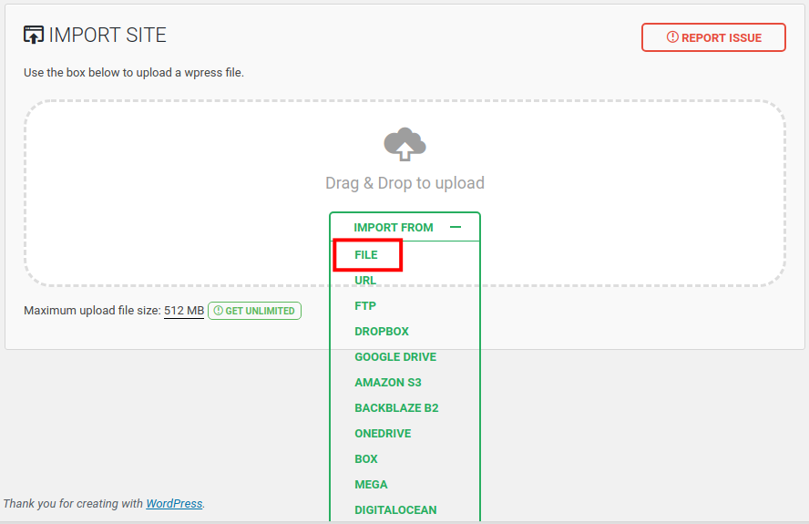Click the minus icon beside Import From
The image size is (809, 524).
tap(456, 227)
